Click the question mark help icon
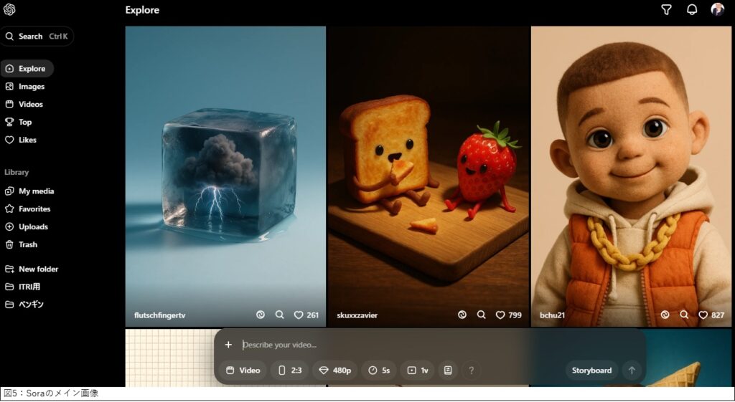The width and height of the screenshot is (735, 402). point(472,370)
